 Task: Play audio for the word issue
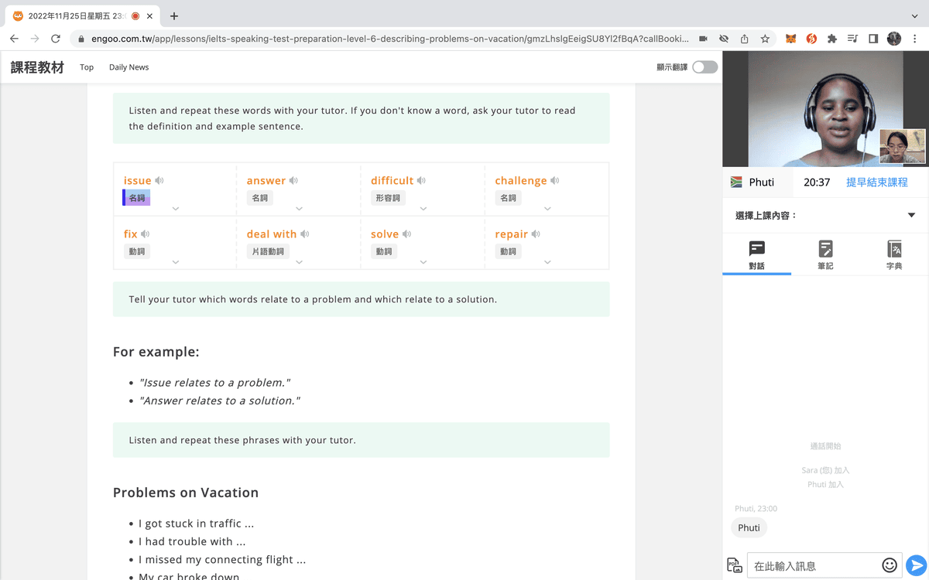click(159, 181)
